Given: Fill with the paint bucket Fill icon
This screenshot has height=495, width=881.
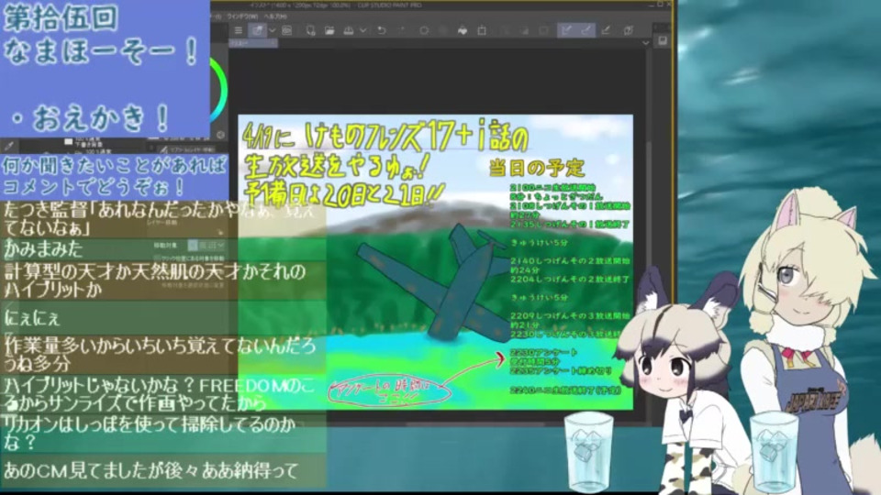Looking at the screenshot, I should click(x=463, y=30).
